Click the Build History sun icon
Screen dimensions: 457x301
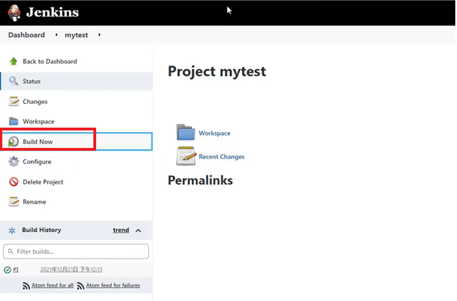pyautogui.click(x=12, y=230)
